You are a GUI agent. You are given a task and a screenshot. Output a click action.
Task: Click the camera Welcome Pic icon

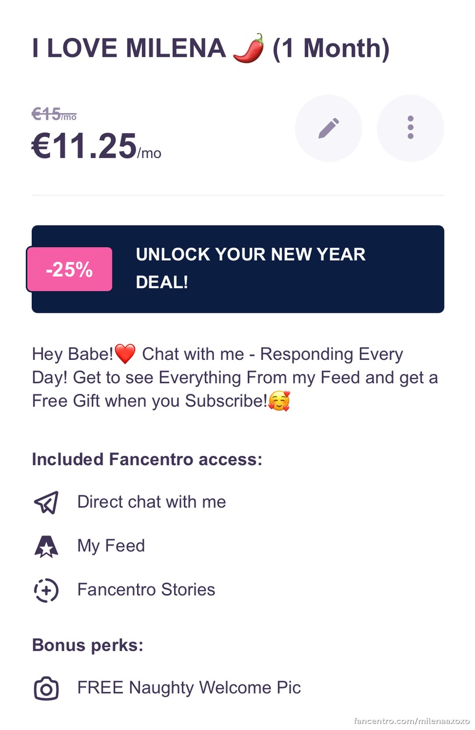coord(46,688)
